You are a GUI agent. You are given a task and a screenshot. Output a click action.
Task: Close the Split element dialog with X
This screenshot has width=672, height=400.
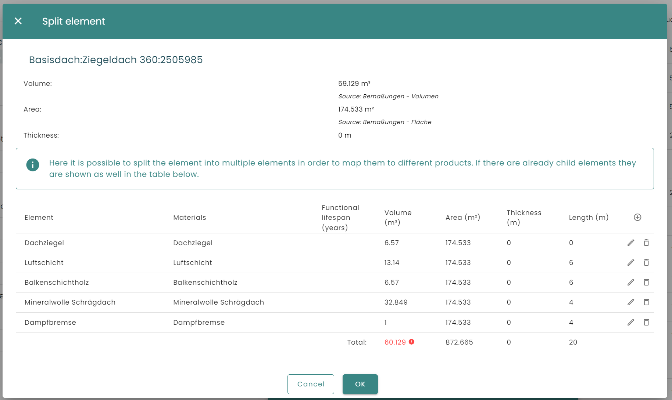click(18, 21)
